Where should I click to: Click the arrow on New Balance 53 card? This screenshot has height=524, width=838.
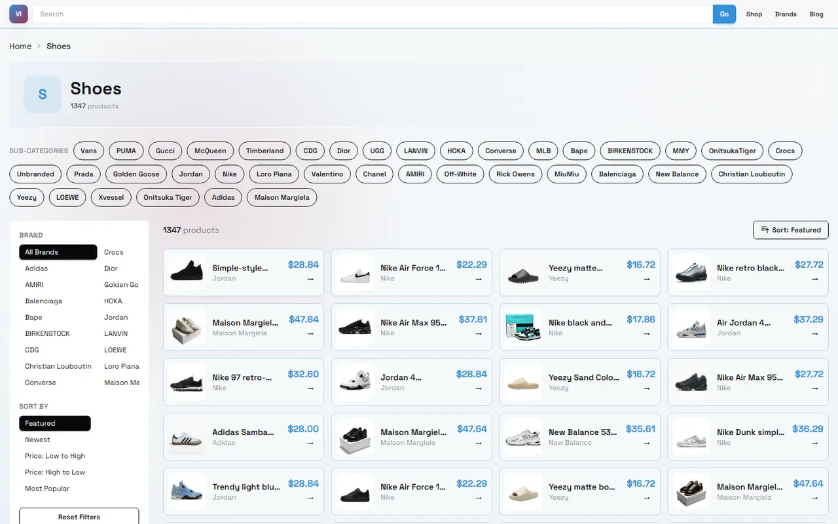647,443
